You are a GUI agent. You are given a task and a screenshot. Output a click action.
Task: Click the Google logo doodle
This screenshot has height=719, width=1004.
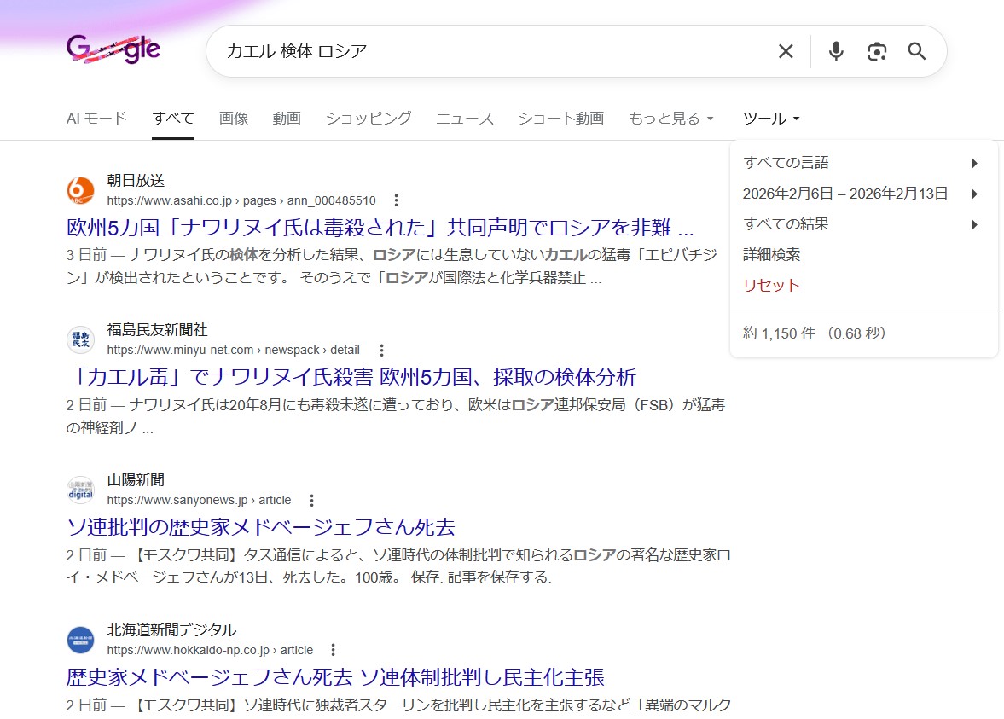(x=113, y=49)
